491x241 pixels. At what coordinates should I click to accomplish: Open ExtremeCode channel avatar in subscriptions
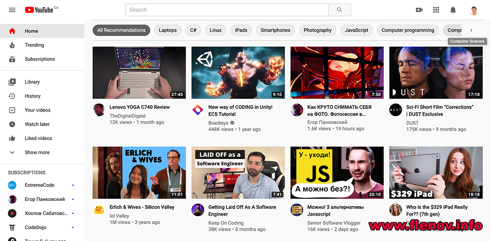[x=12, y=185]
